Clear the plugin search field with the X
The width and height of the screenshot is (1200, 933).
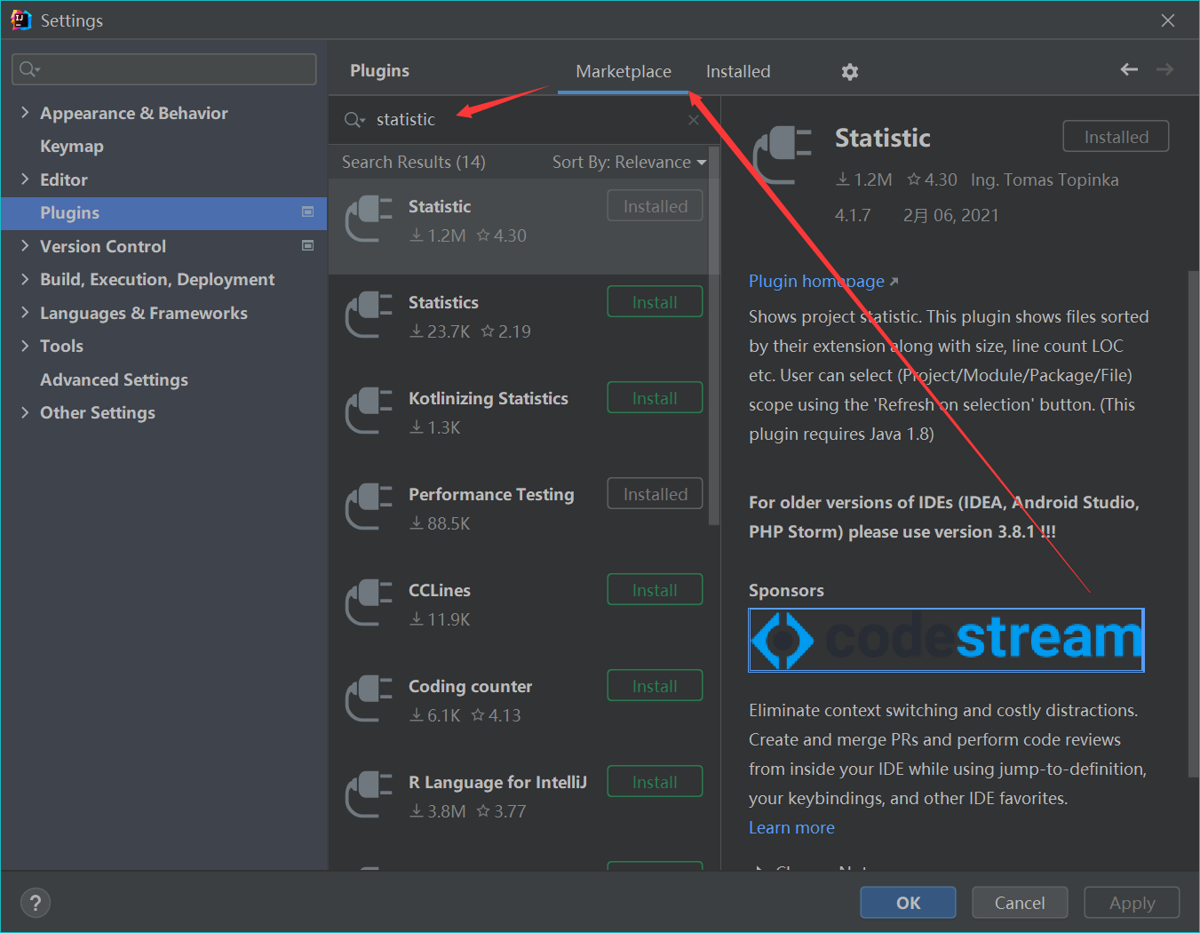click(x=694, y=120)
